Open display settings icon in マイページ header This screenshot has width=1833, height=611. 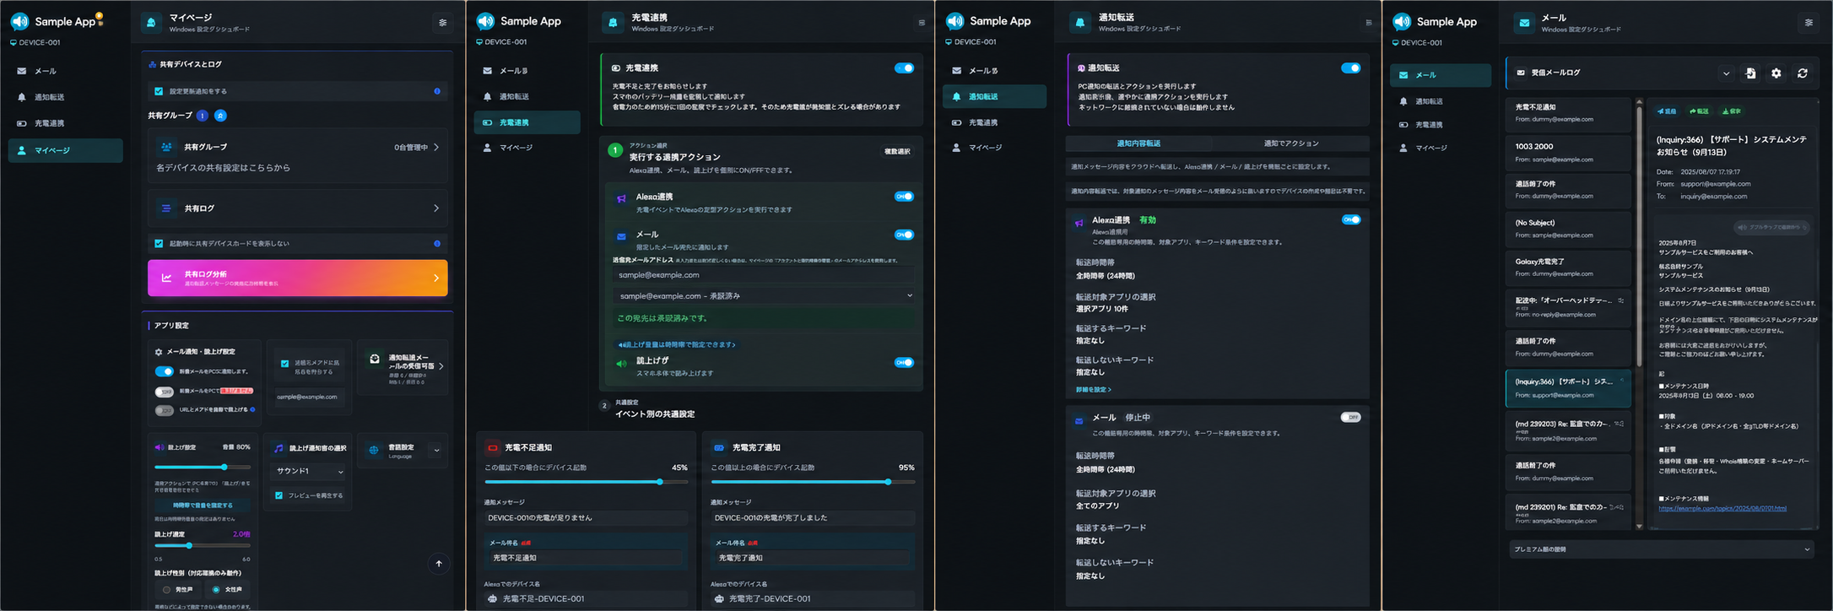click(442, 23)
